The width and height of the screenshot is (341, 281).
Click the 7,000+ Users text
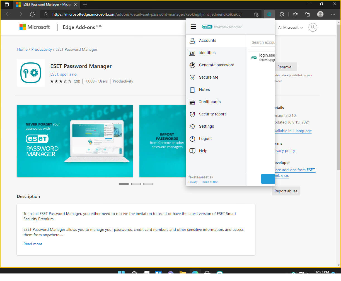tap(96, 81)
